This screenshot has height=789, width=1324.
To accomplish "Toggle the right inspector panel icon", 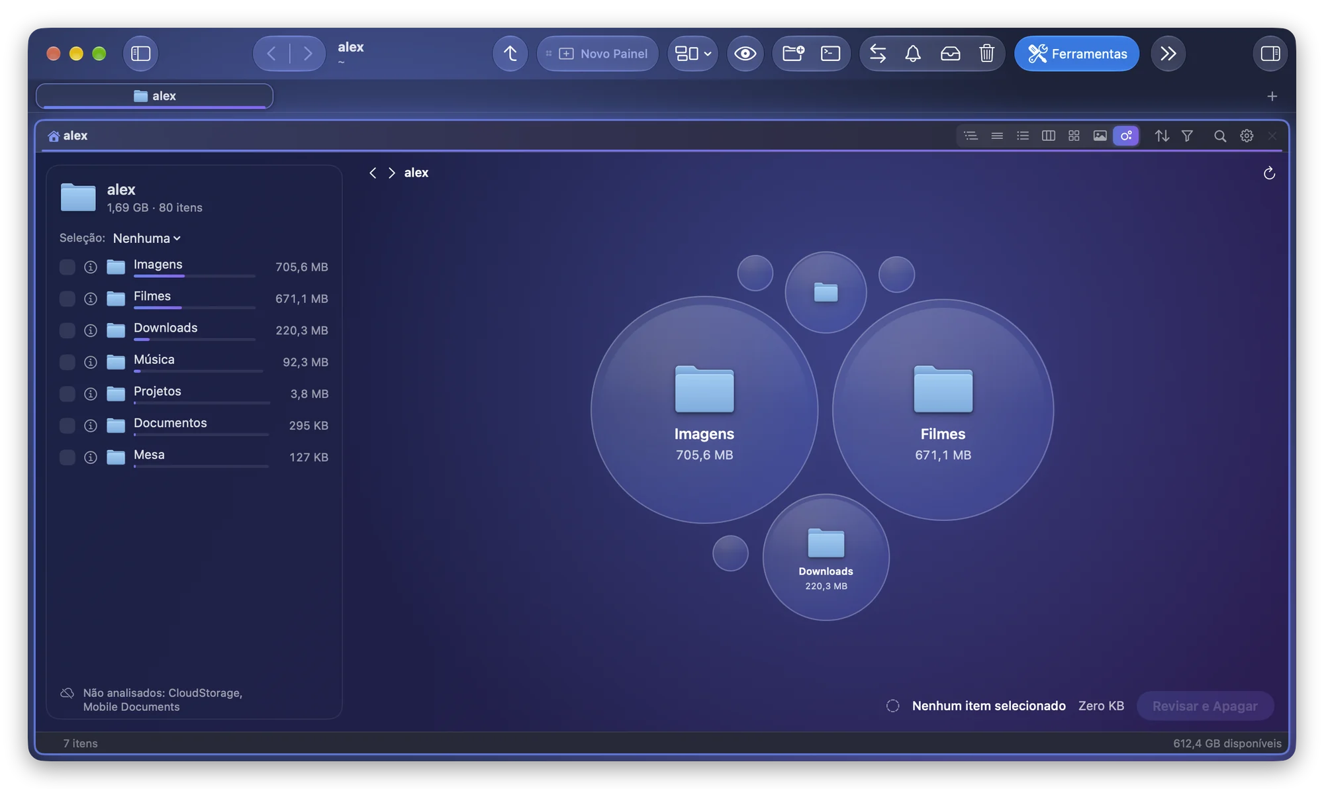I will [x=1270, y=54].
